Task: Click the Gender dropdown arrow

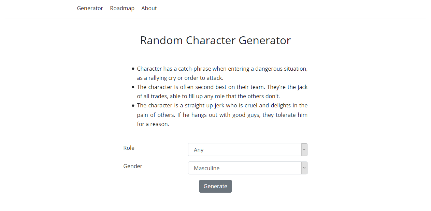Action: pyautogui.click(x=304, y=168)
